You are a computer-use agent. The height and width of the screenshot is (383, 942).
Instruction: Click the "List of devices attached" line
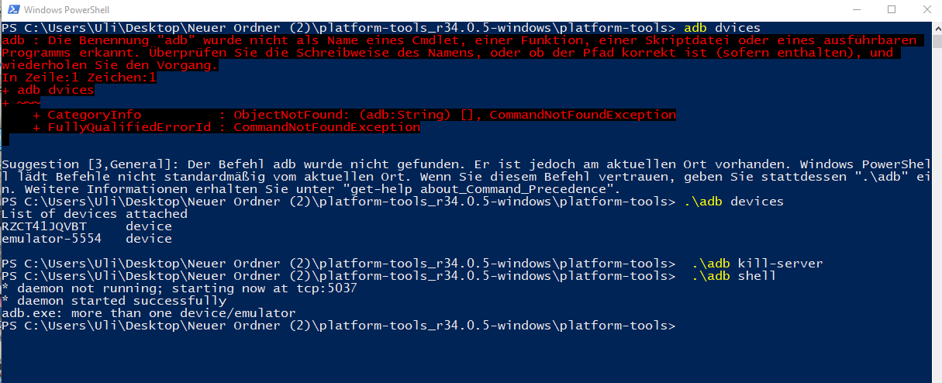[x=95, y=214]
